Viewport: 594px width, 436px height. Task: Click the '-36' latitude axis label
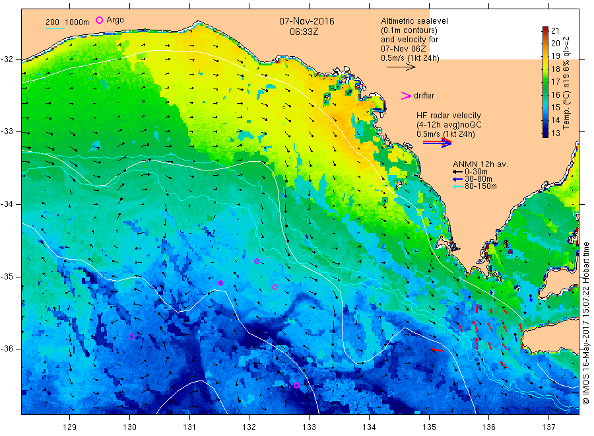coord(7,349)
